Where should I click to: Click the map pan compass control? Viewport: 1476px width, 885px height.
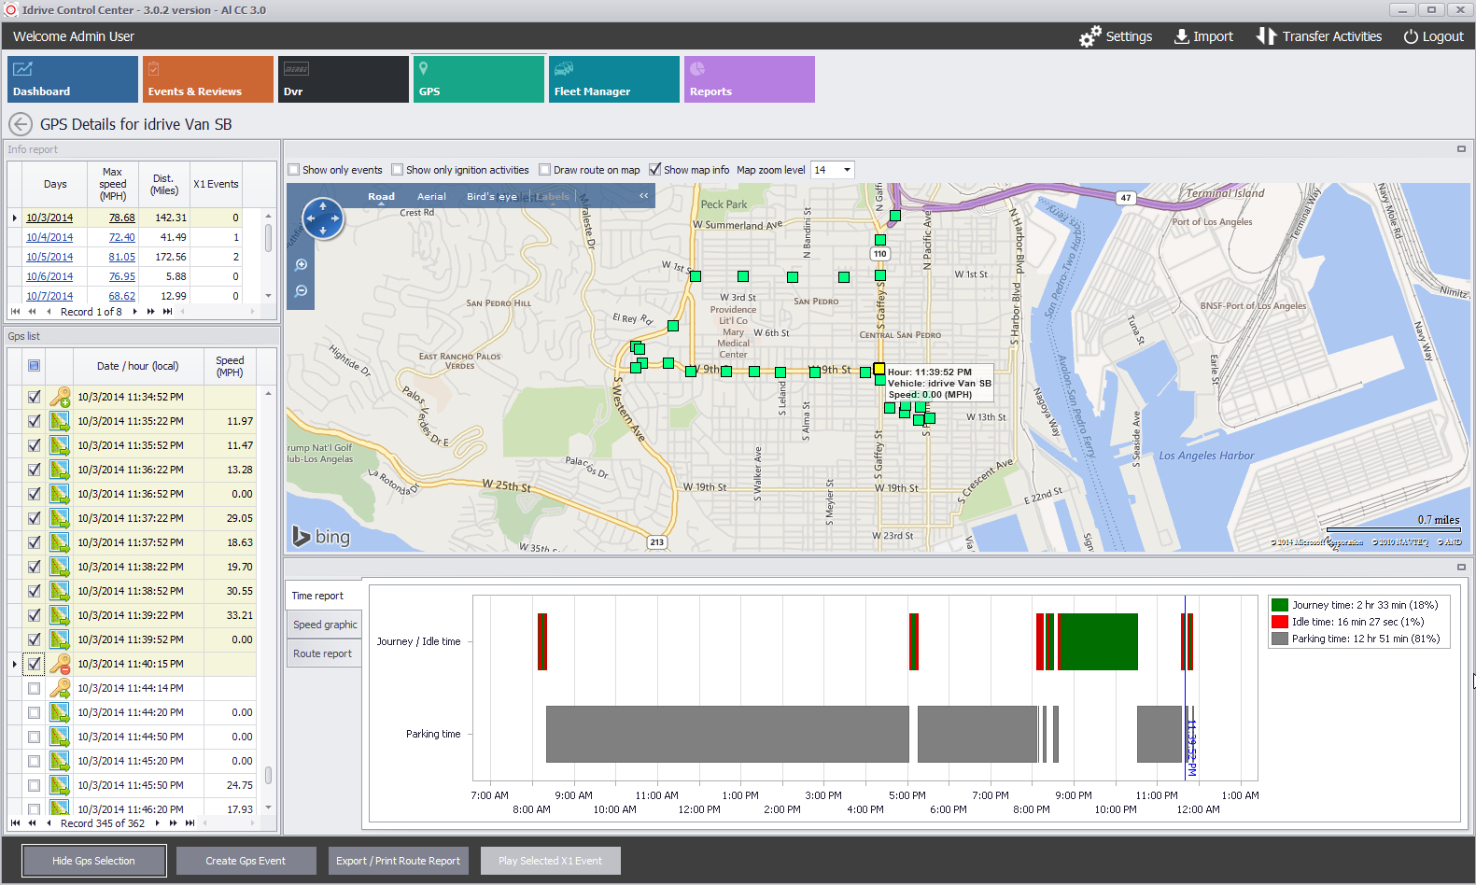point(323,219)
